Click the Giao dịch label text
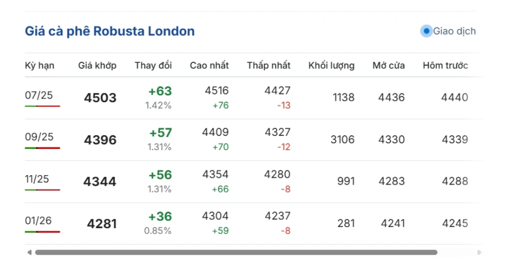The width and height of the screenshot is (506, 269). (x=454, y=31)
